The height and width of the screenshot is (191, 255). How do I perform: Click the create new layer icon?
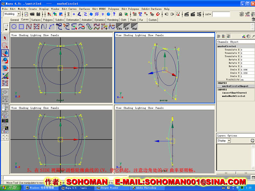252,140
